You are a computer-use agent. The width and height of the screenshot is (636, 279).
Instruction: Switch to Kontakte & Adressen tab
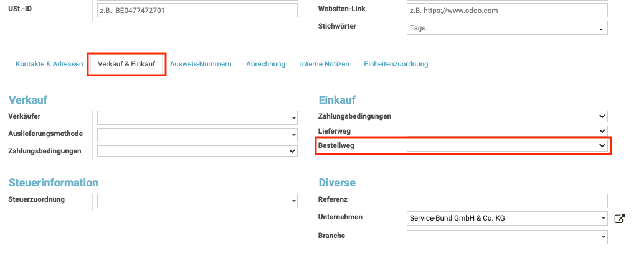pyautogui.click(x=49, y=64)
